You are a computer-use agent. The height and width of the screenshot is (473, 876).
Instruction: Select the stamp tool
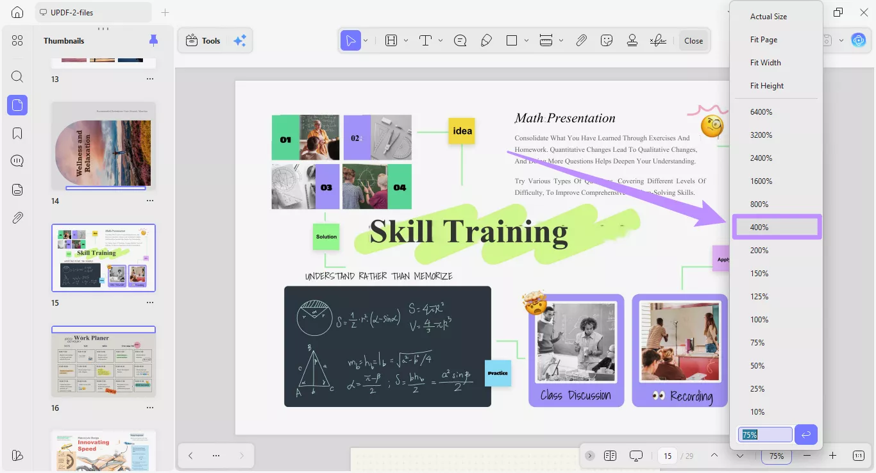coord(632,40)
